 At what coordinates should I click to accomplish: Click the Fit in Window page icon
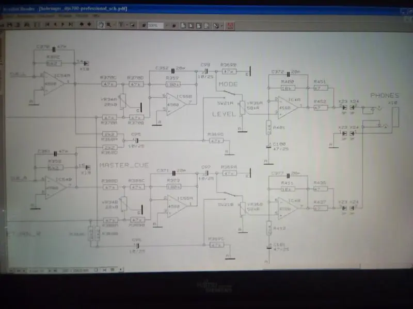click(191, 25)
